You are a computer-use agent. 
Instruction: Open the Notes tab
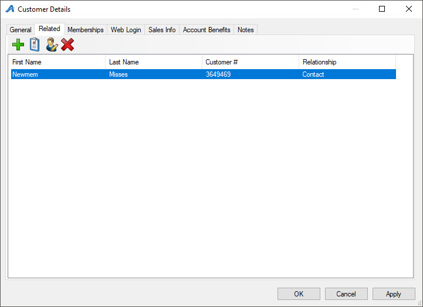click(245, 30)
